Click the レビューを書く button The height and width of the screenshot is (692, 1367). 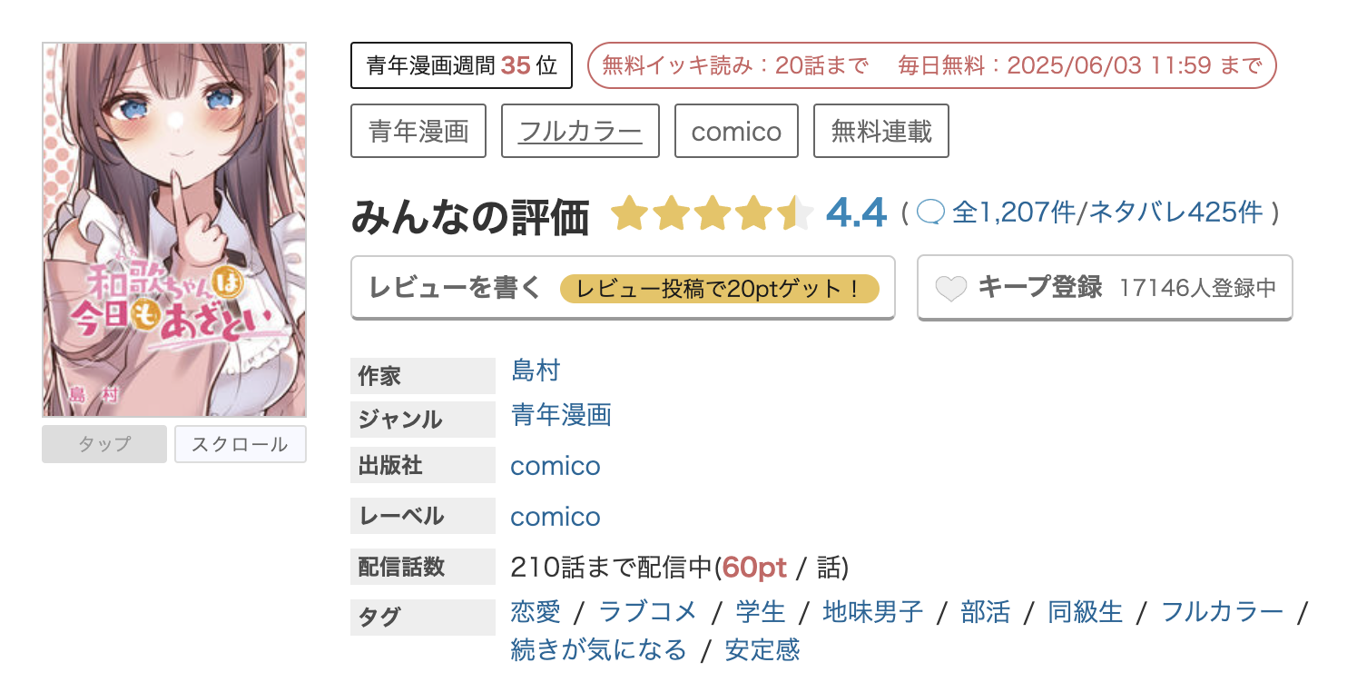pos(454,287)
